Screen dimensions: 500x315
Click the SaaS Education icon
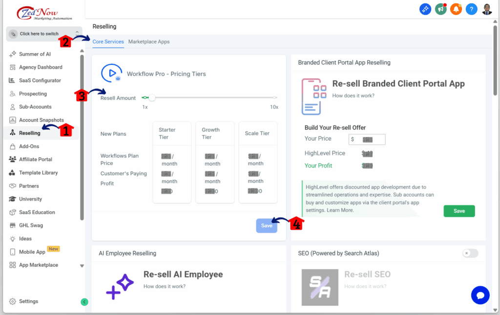tap(12, 212)
